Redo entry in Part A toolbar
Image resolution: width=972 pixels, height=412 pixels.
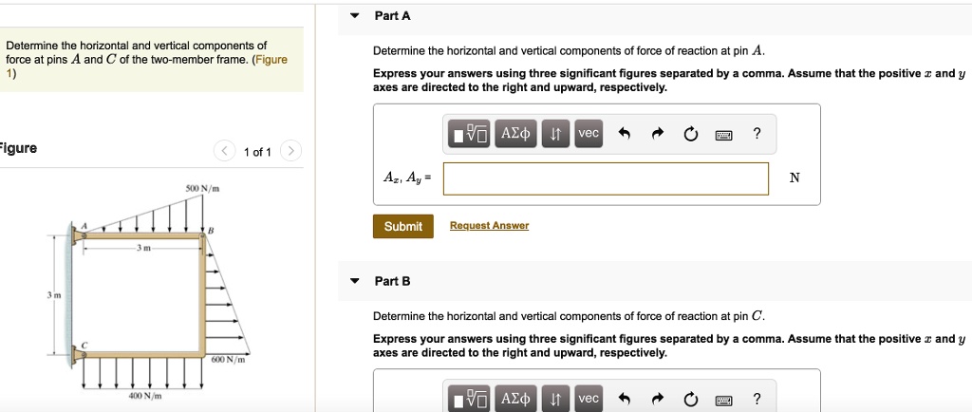pos(658,133)
